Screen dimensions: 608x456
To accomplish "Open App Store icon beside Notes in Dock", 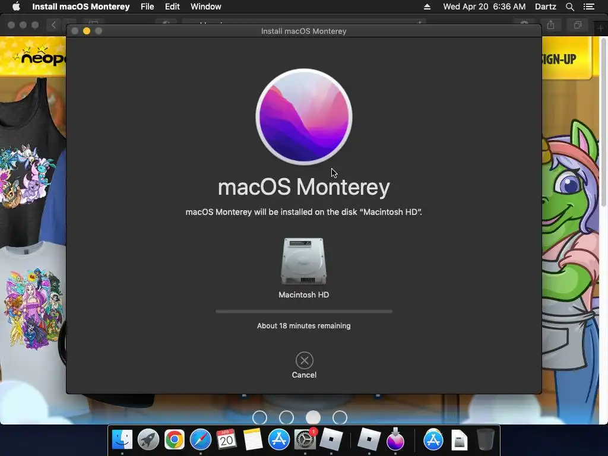I will [x=279, y=439].
